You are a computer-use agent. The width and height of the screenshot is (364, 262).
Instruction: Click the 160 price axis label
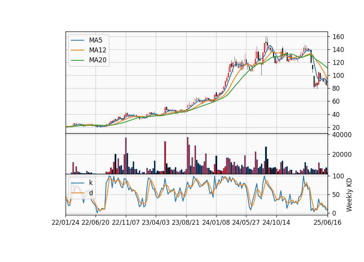click(338, 37)
